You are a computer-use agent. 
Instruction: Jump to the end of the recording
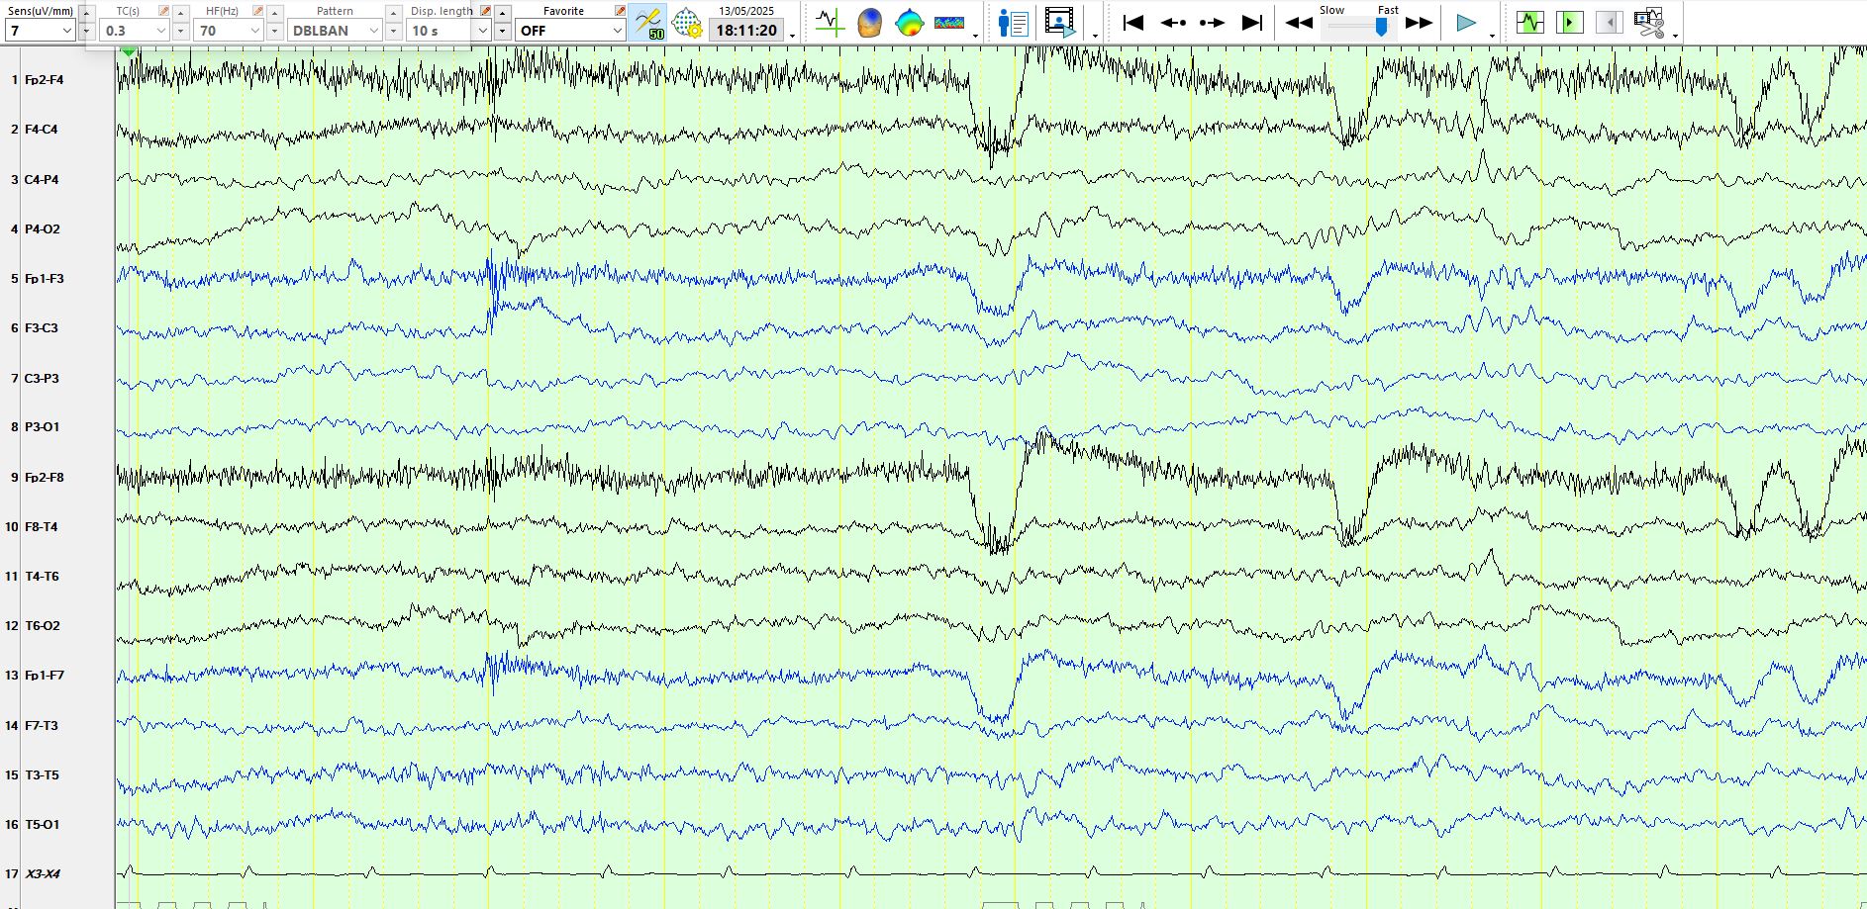(1251, 23)
